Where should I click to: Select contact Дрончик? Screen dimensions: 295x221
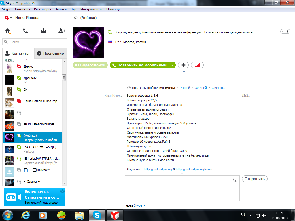click(32, 80)
